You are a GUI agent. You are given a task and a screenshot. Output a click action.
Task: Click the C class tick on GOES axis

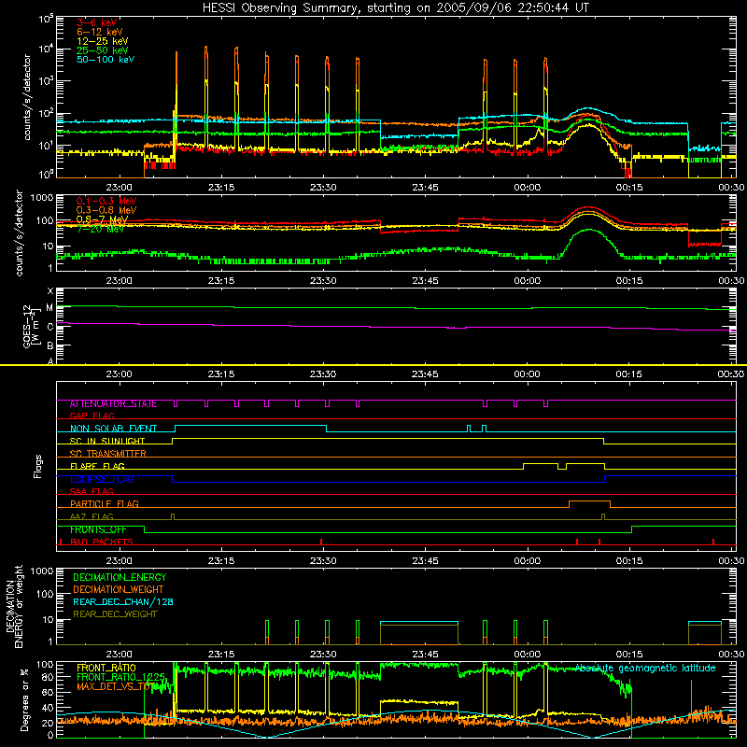tap(50, 328)
